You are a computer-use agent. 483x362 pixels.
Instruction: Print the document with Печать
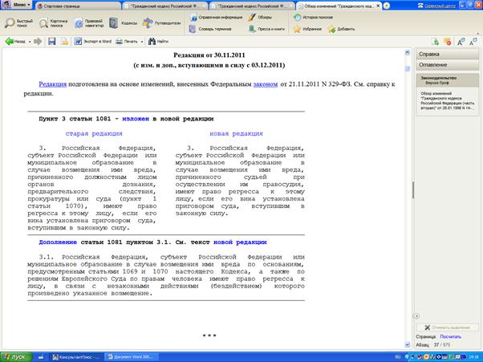coord(127,41)
